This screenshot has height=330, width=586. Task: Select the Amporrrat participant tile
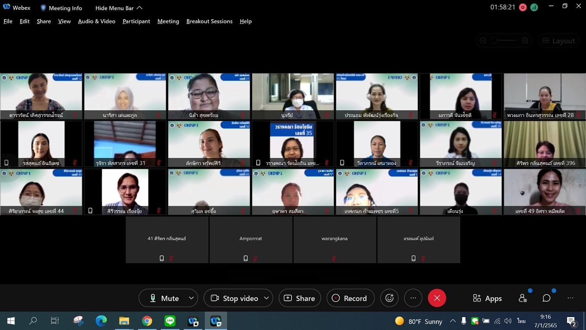[251, 240]
